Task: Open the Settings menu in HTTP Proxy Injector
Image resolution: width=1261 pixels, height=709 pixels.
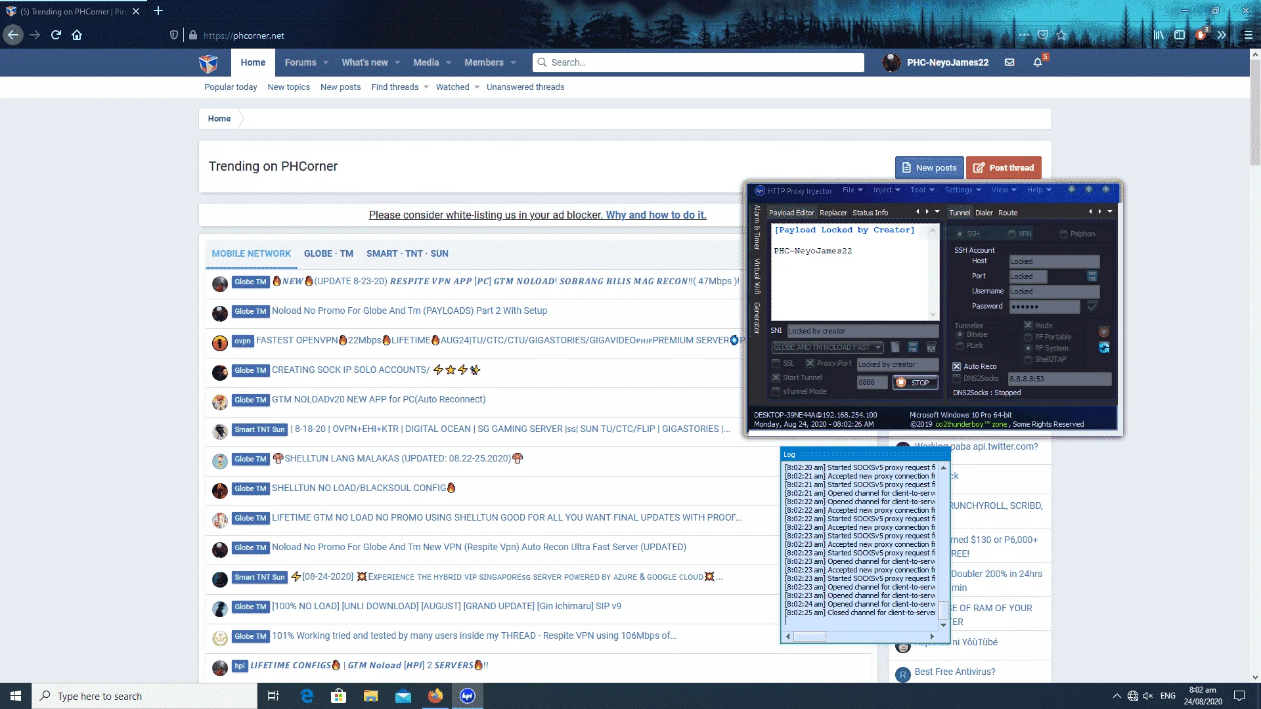Action: (963, 190)
